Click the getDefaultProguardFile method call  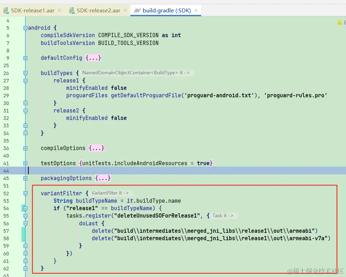coord(146,96)
